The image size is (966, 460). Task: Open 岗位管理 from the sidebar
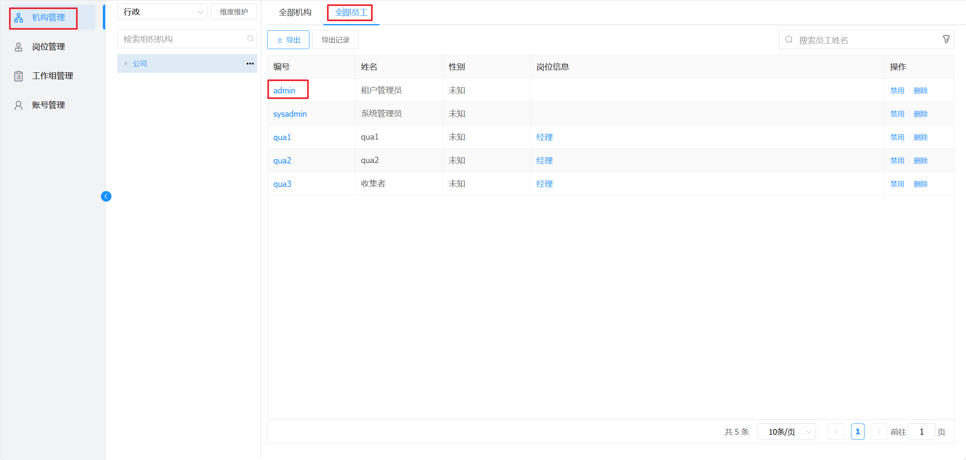point(48,47)
